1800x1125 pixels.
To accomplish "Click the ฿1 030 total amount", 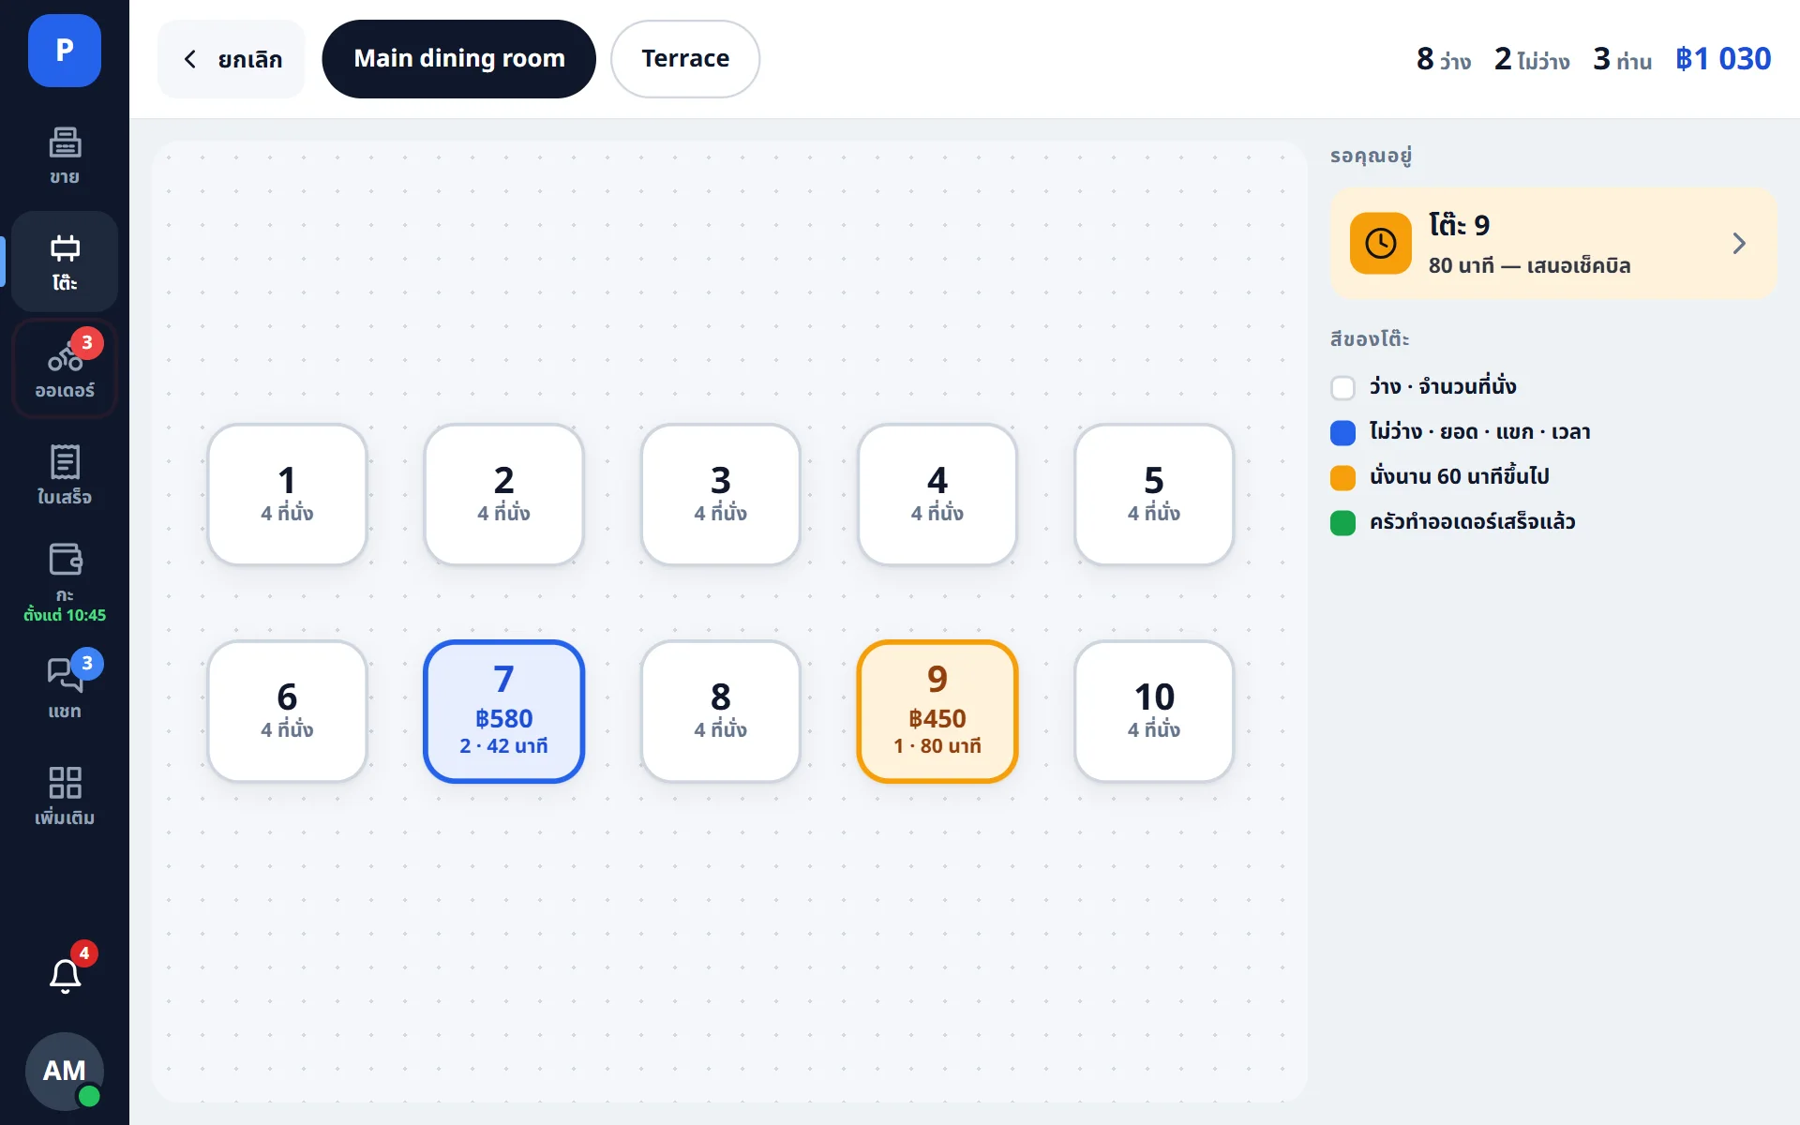I will [1723, 59].
